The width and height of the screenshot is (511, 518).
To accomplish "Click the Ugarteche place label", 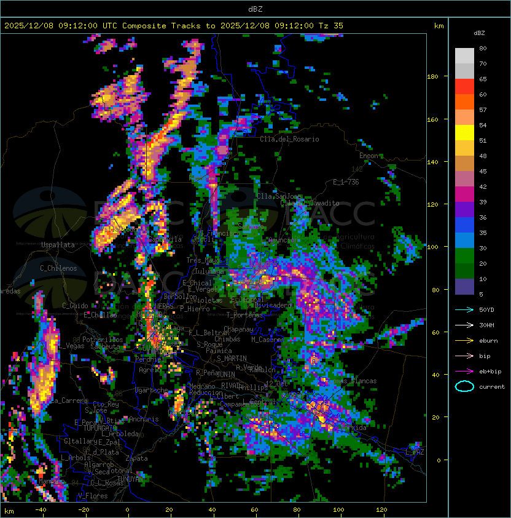I will tap(152, 390).
